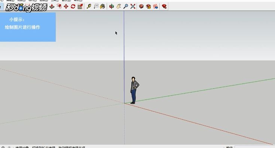275x148 pixels.
Task: Select the Scale tool icon
Action: pos(80,7)
